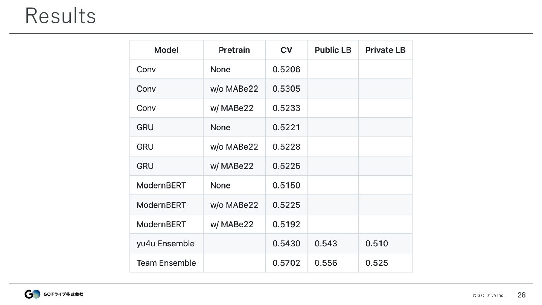Select the Team Ensemble CV 0.5702

coord(286,263)
